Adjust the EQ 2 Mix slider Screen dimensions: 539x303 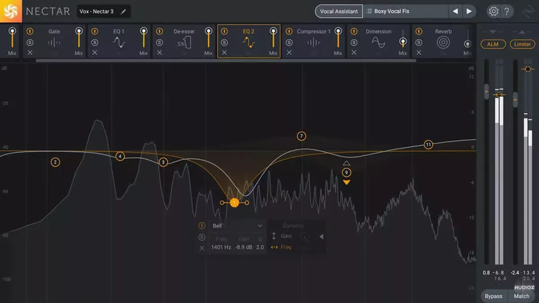point(273,37)
